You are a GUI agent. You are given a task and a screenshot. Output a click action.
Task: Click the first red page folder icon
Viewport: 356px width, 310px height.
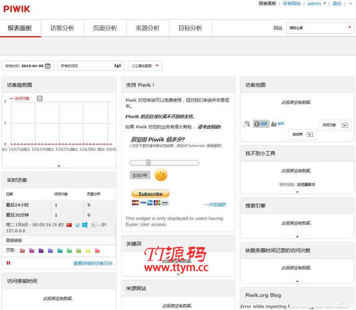coord(22,251)
